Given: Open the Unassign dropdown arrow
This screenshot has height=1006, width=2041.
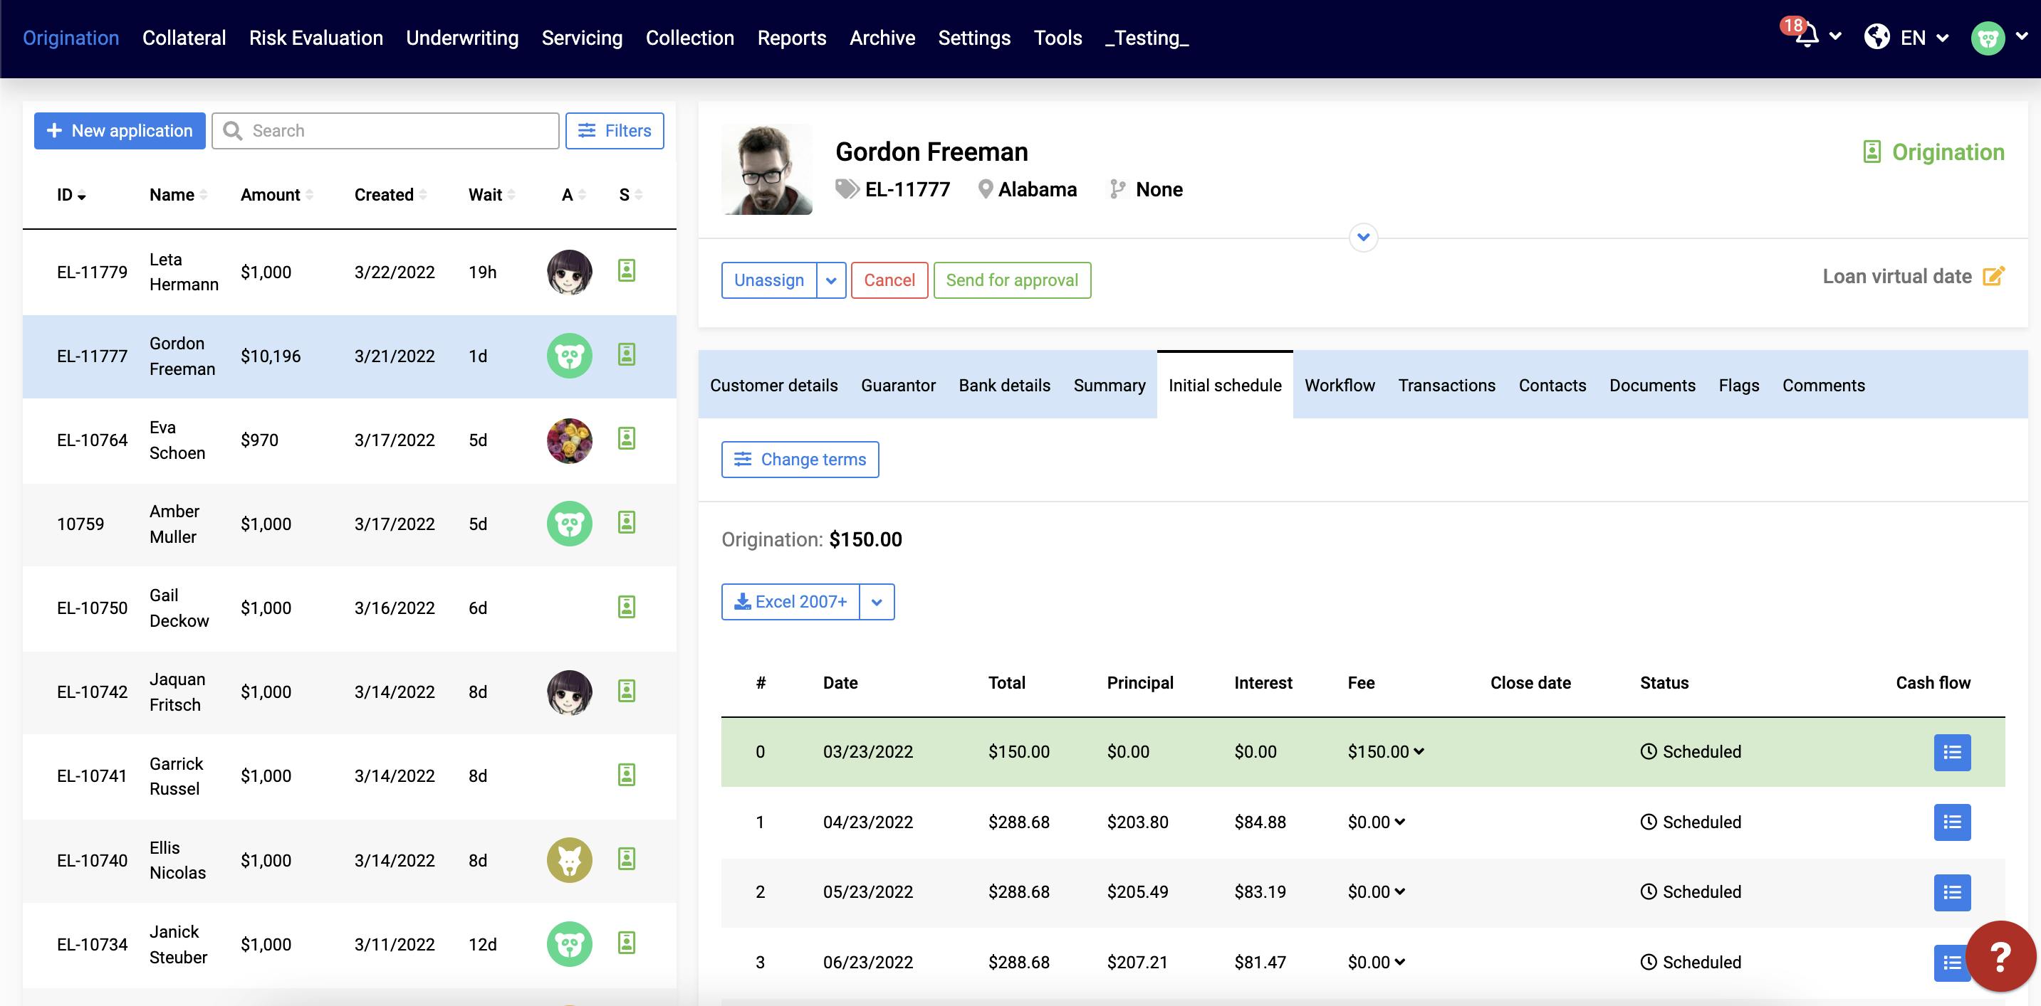Looking at the screenshot, I should click(x=831, y=280).
